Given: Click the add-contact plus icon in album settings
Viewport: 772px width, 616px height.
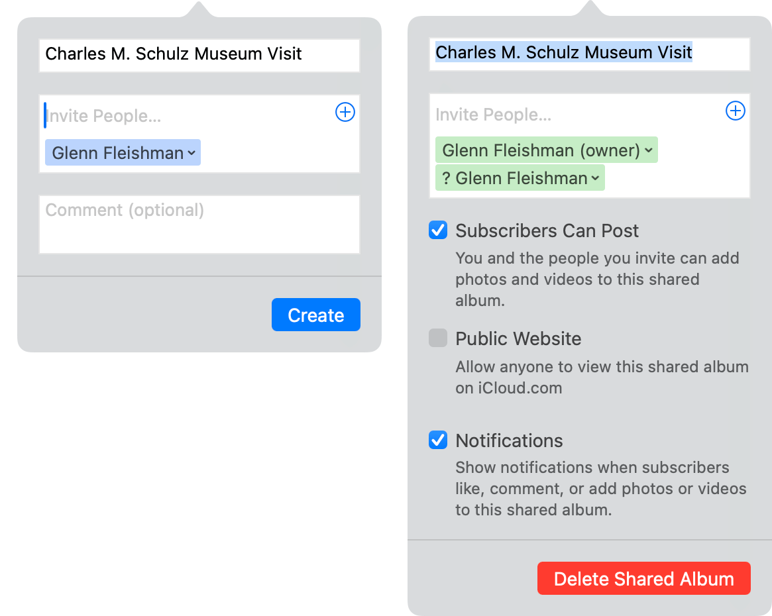Looking at the screenshot, I should click(736, 111).
